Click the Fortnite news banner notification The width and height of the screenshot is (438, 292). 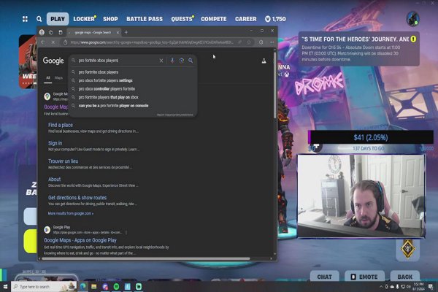coord(359,49)
